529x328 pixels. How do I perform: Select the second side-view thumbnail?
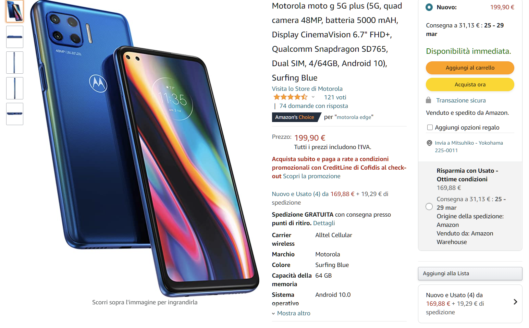15,62
